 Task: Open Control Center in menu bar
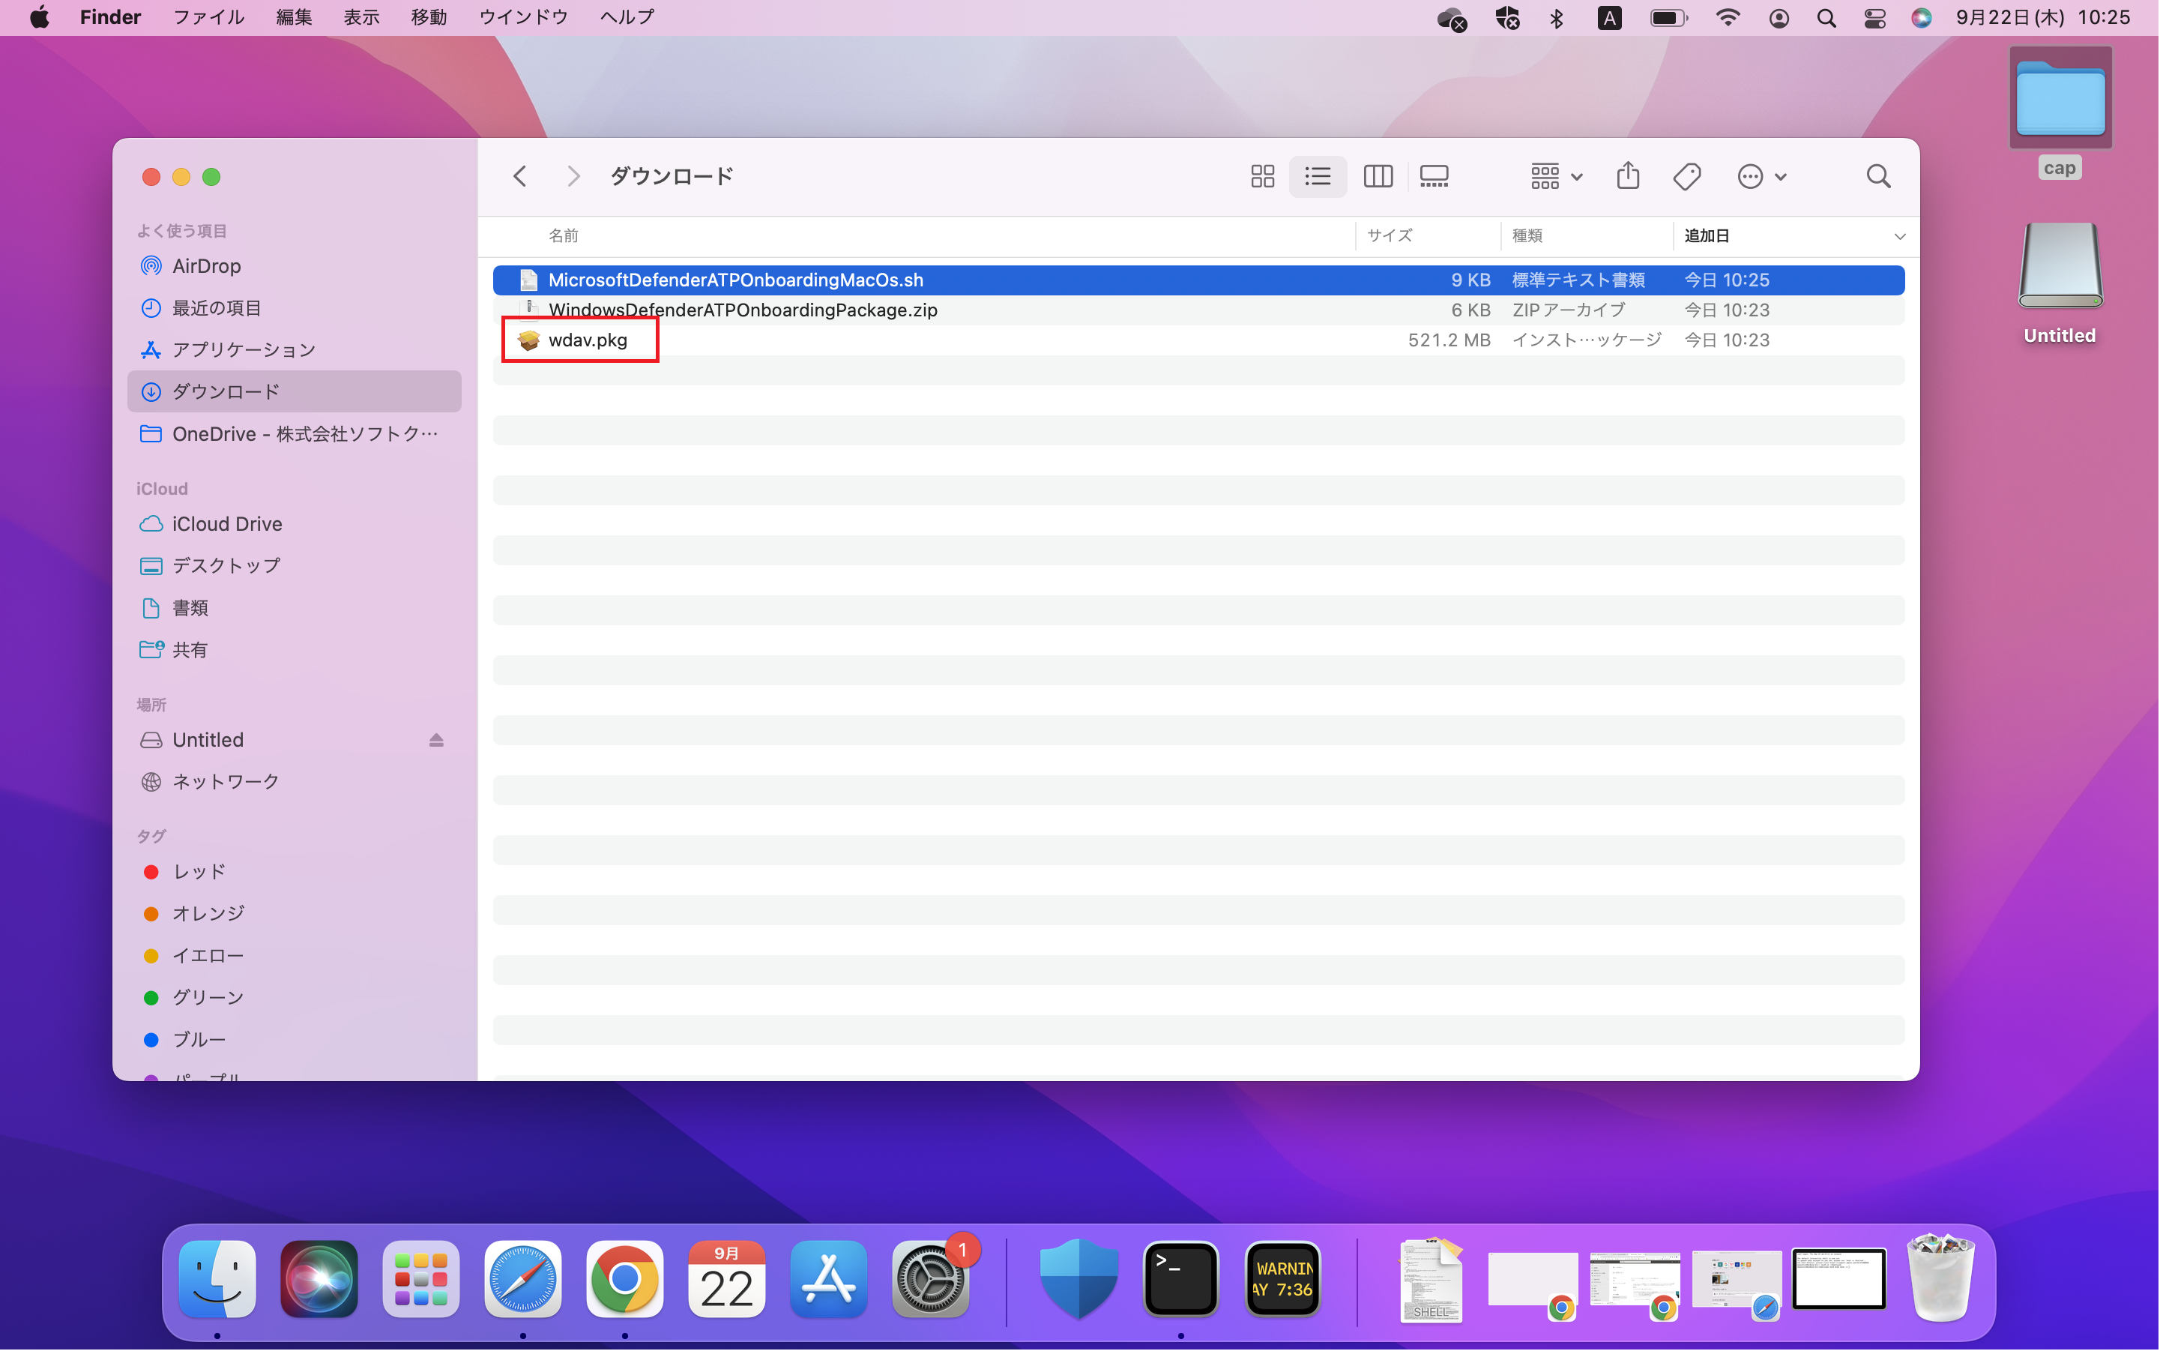click(x=1878, y=18)
